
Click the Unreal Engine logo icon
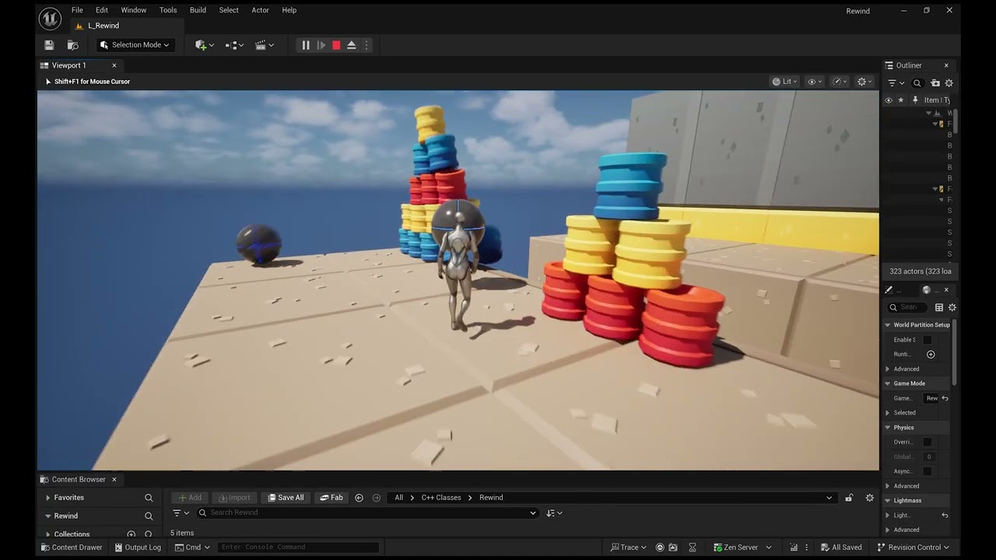pyautogui.click(x=50, y=18)
